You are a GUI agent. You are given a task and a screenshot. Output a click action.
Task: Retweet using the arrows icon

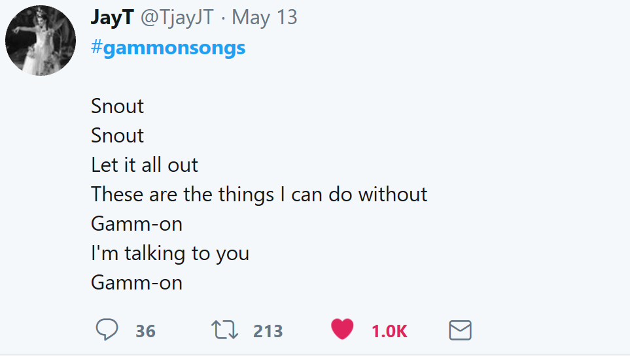click(x=226, y=330)
